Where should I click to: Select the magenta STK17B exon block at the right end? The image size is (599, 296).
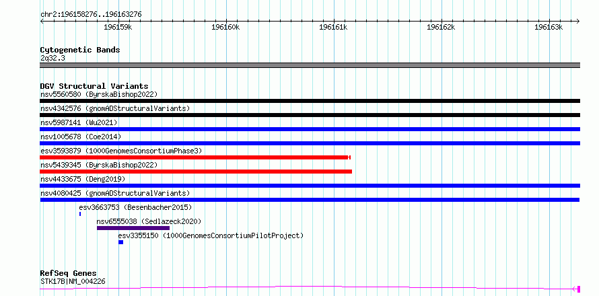579,289
